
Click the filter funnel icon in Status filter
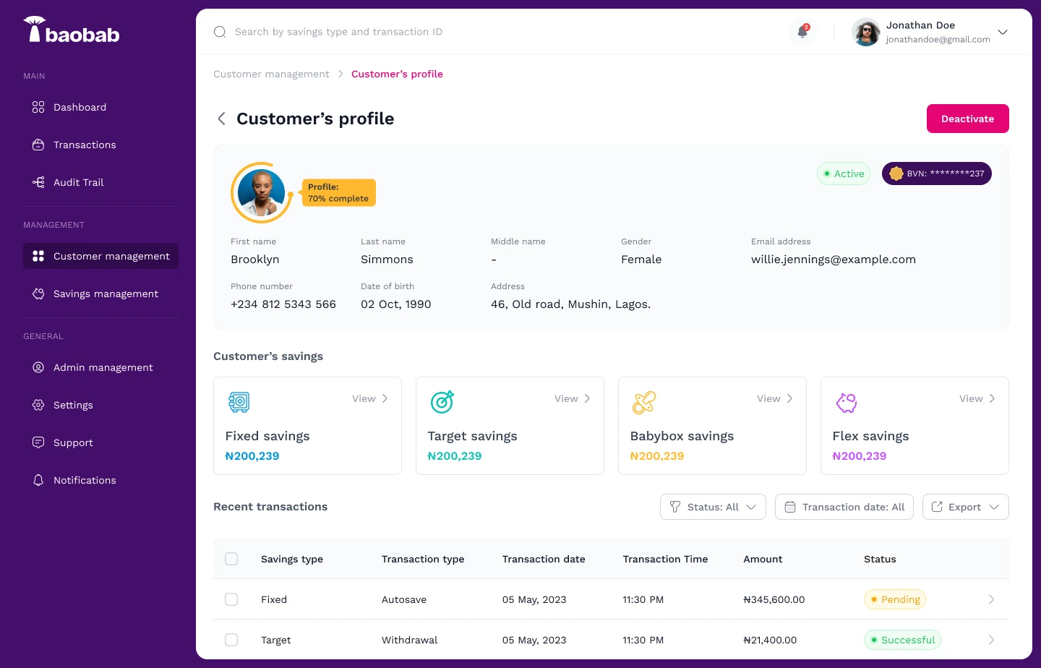(674, 507)
